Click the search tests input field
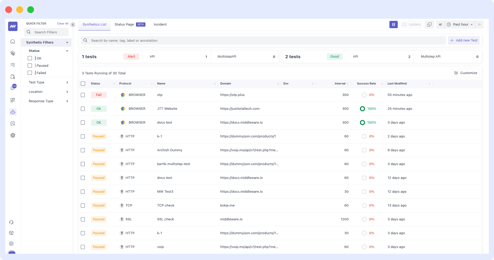The image size is (494, 260). (235, 40)
